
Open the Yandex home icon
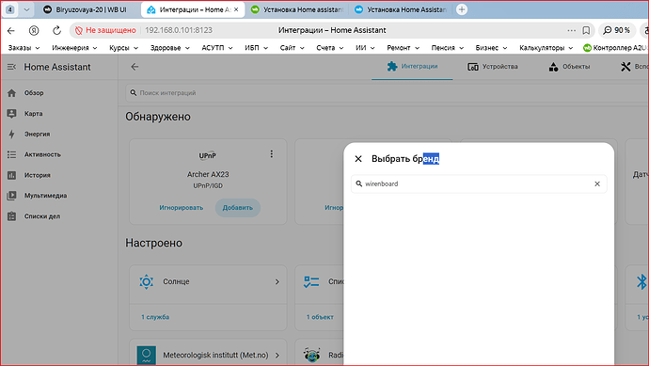[x=34, y=30]
